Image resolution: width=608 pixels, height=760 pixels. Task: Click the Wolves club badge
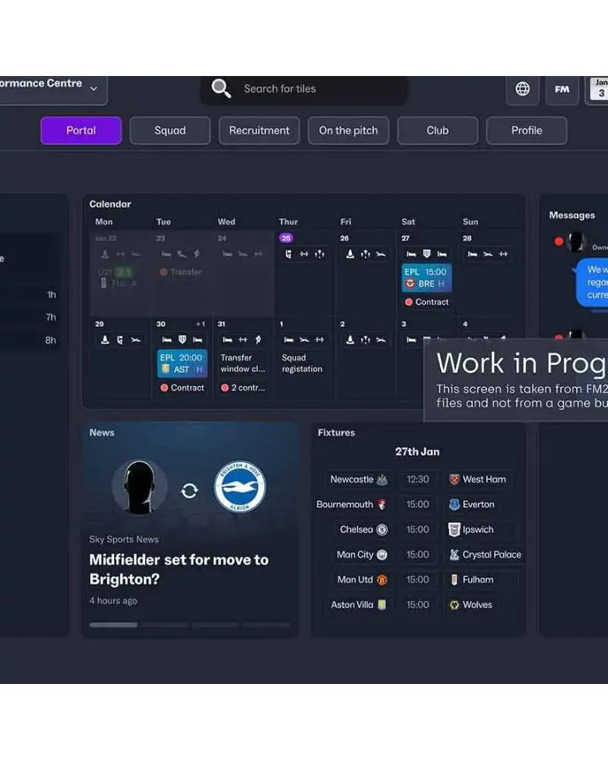pos(454,605)
